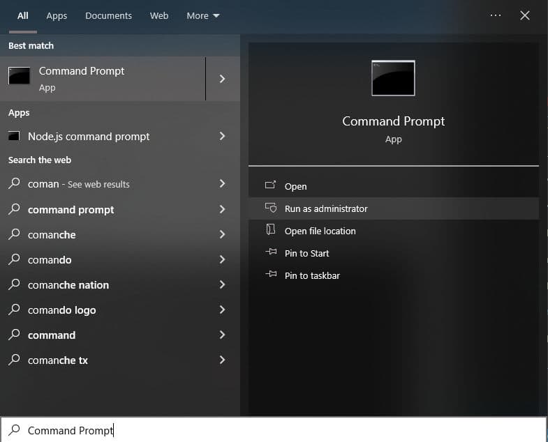Click the Node.js command prompt icon
Screen dimensions: 548x442
[x=15, y=136]
